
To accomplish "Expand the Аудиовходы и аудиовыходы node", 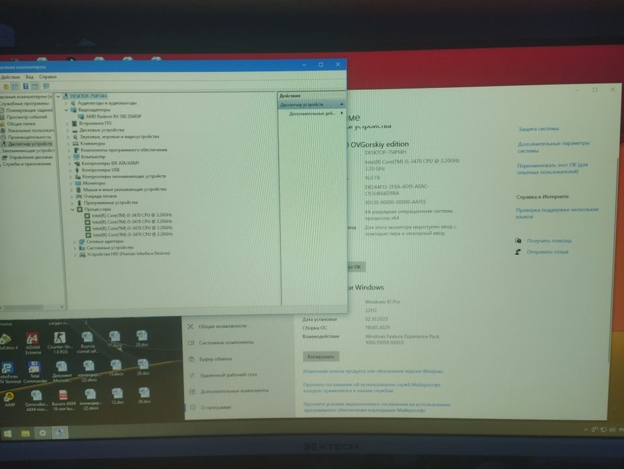I will (x=66, y=103).
